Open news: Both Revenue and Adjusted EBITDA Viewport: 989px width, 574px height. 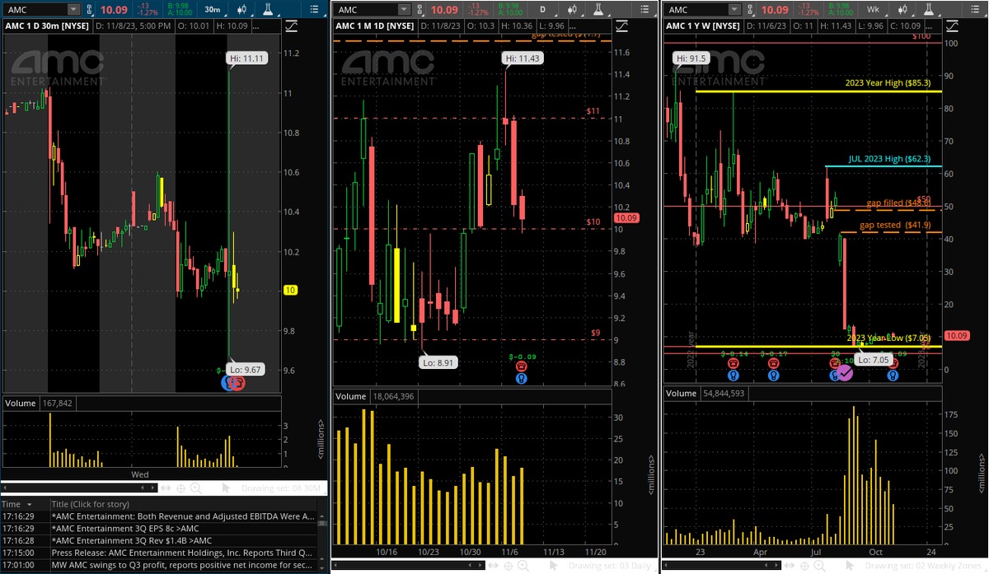(184, 516)
